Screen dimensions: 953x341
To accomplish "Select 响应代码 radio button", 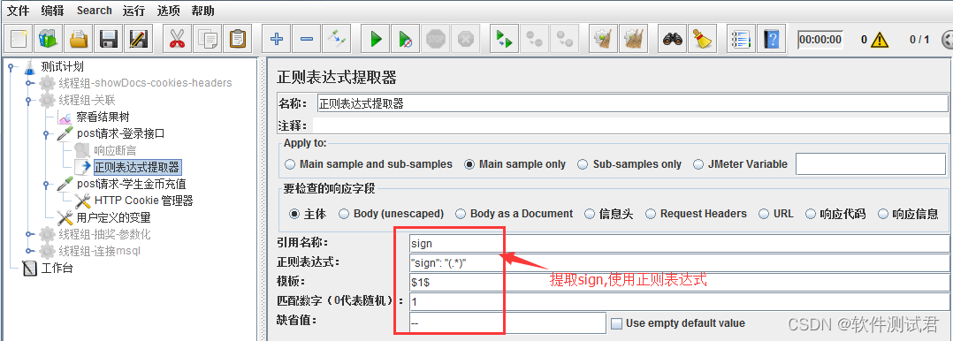I will [x=810, y=214].
